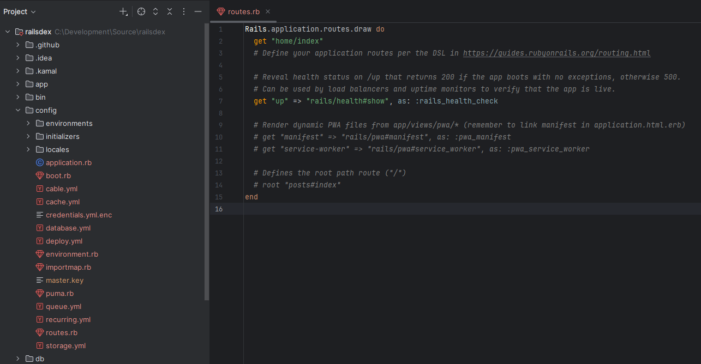Expand the initializers folder
The width and height of the screenshot is (701, 364).
[x=28, y=136]
